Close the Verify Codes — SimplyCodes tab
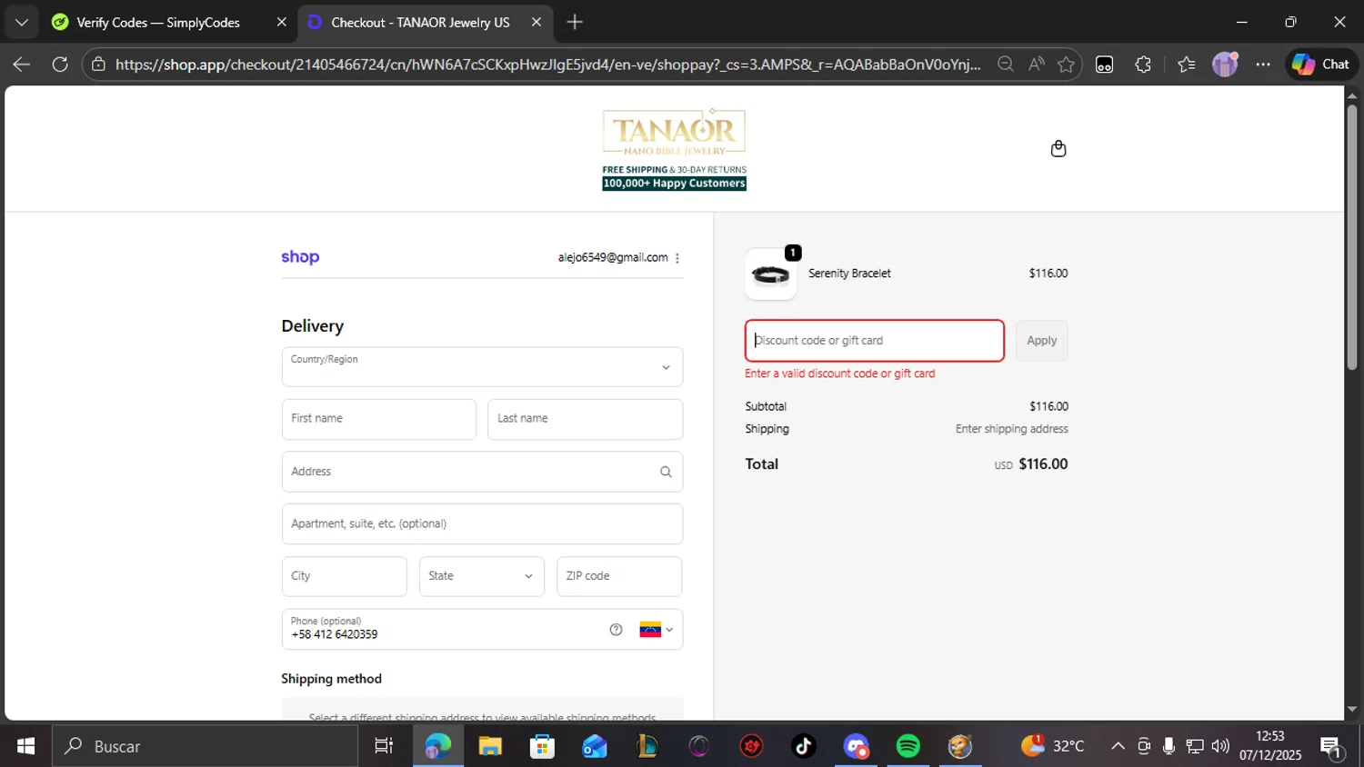Image resolution: width=1364 pixels, height=767 pixels. click(282, 23)
